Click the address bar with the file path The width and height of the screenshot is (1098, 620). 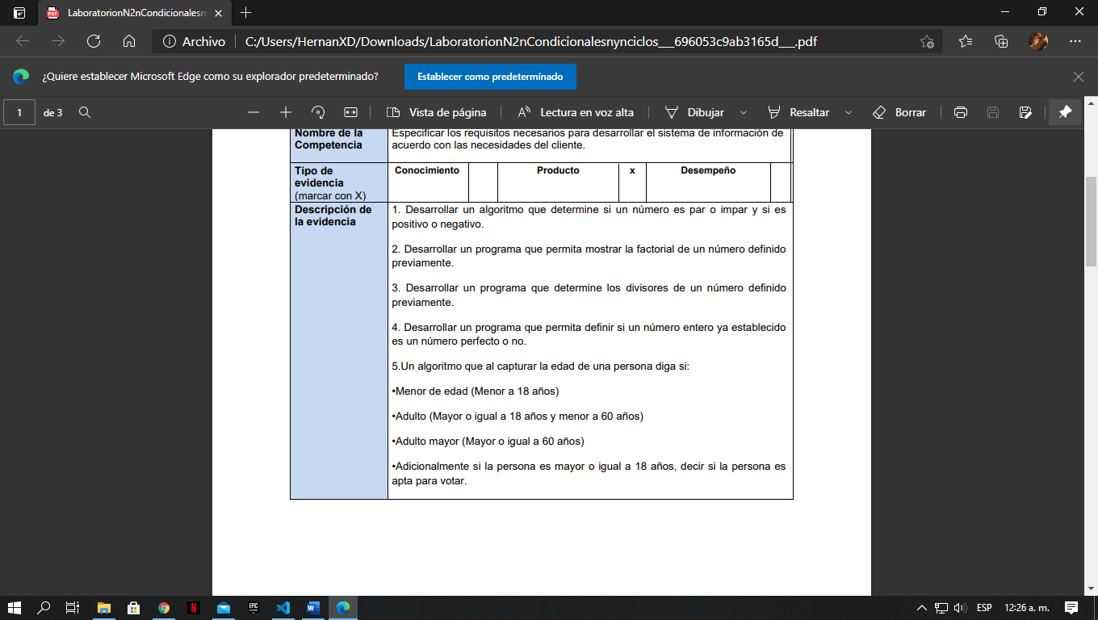coord(530,41)
